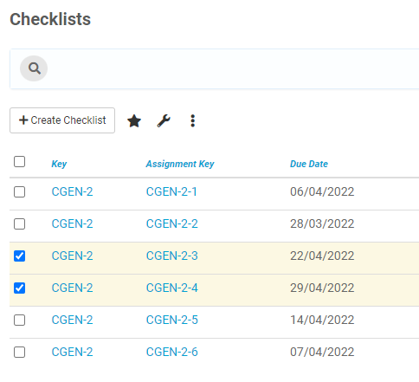Sort by the Due Date column
This screenshot has width=419, height=382.
click(x=309, y=164)
